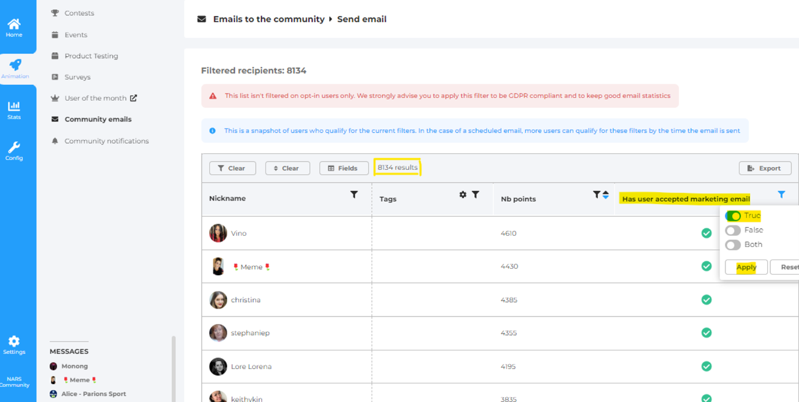The image size is (799, 402).
Task: Click the Apply filter button
Action: point(746,267)
